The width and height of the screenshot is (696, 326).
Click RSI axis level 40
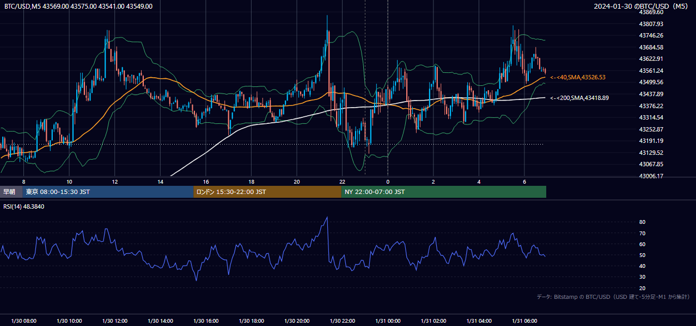[642, 266]
